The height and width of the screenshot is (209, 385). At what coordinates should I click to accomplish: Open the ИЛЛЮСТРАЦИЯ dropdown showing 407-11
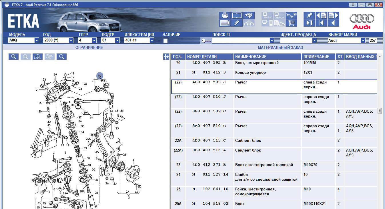pyautogui.click(x=152, y=41)
